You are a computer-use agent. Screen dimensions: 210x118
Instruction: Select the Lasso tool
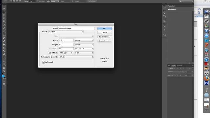[4, 15]
